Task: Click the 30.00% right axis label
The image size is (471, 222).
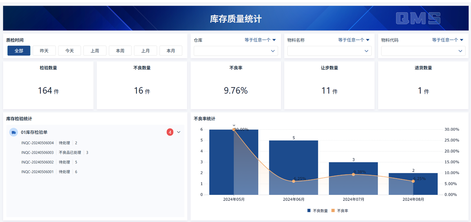Action: (x=452, y=129)
